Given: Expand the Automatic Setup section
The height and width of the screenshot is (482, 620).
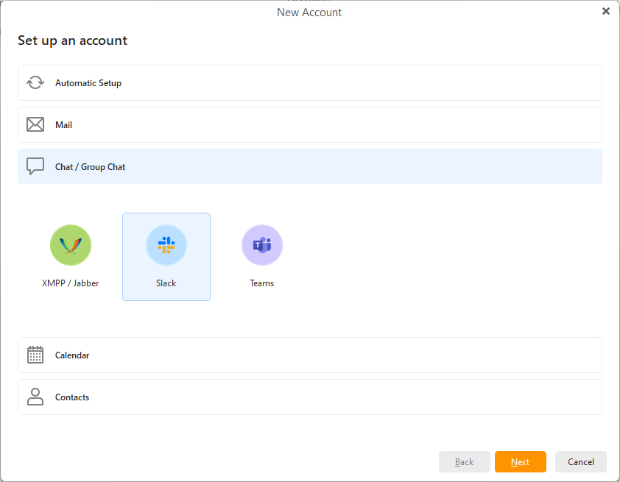Looking at the screenshot, I should [309, 83].
